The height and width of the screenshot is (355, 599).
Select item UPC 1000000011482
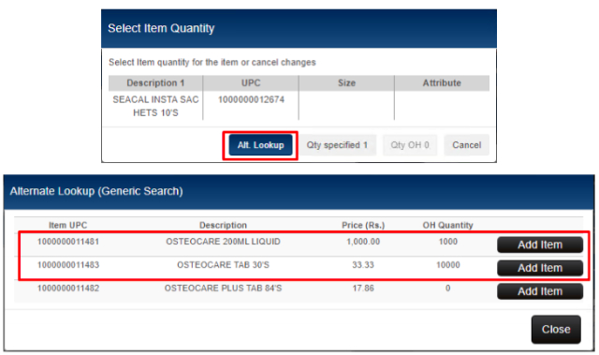point(68,288)
